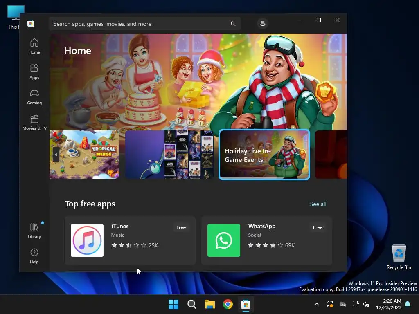This screenshot has width=419, height=314.
Task: Select the dark red carousel thumbnail
Action: point(331,154)
